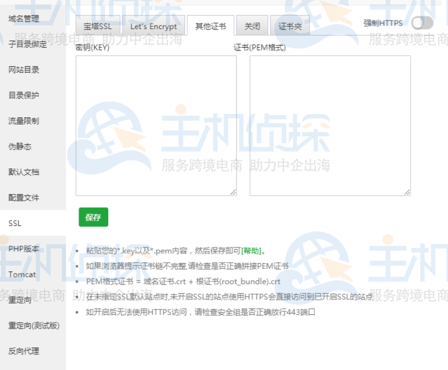Go to 网站目录 settings
Image resolution: width=448 pixels, height=370 pixels.
[x=24, y=70]
